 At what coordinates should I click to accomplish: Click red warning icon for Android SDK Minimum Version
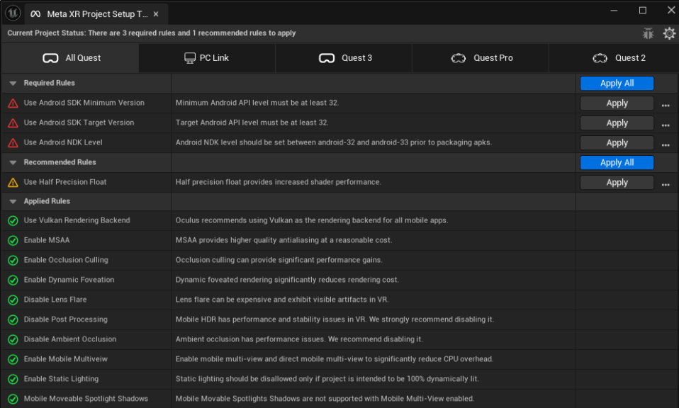(13, 103)
